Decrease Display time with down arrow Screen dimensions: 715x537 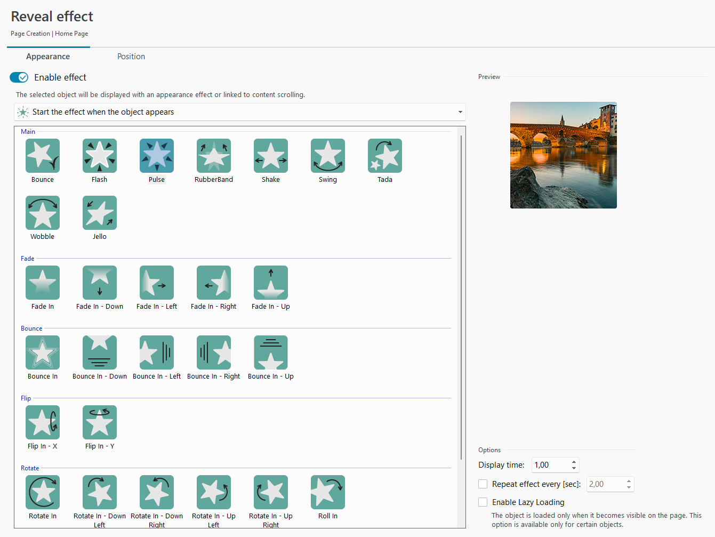[x=574, y=468]
